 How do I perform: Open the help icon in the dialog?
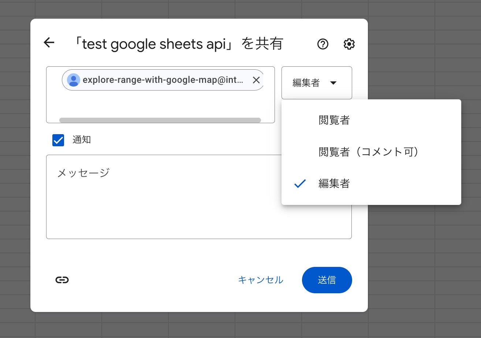tap(322, 44)
